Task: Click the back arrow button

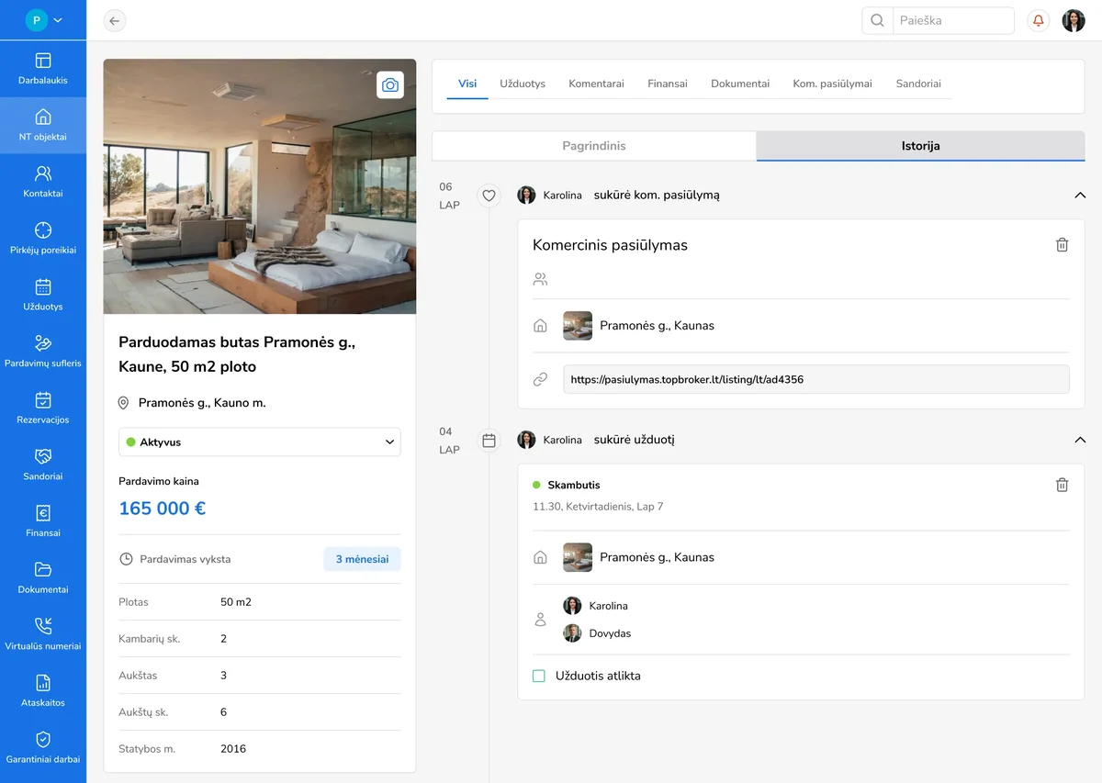Action: pyautogui.click(x=114, y=20)
